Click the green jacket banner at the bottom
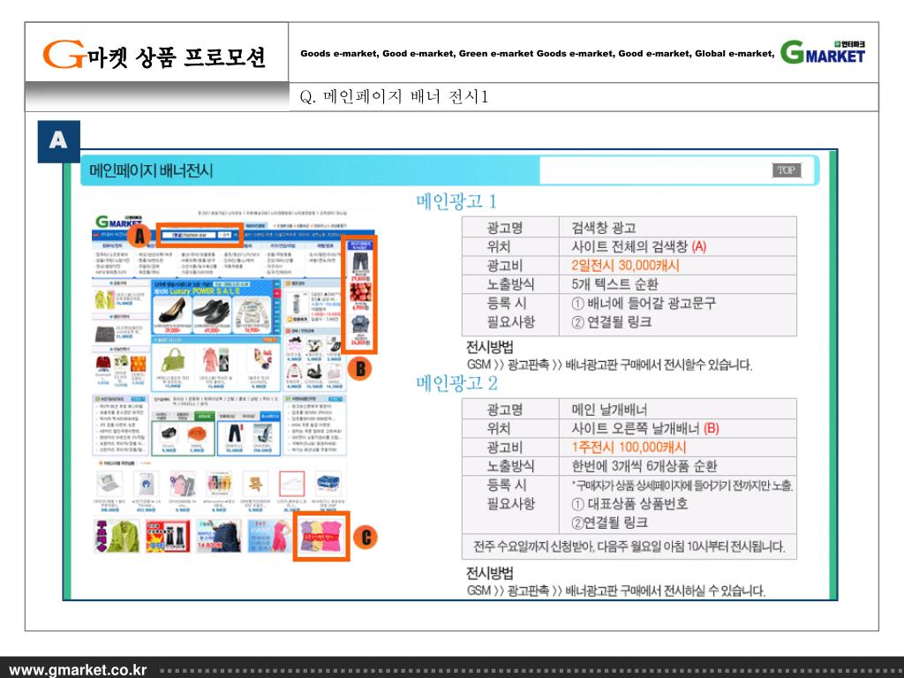Viewport: 904px width, 678px height. click(x=117, y=536)
